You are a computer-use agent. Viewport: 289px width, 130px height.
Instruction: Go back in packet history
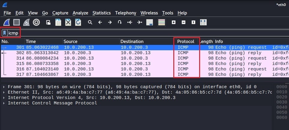100,23
